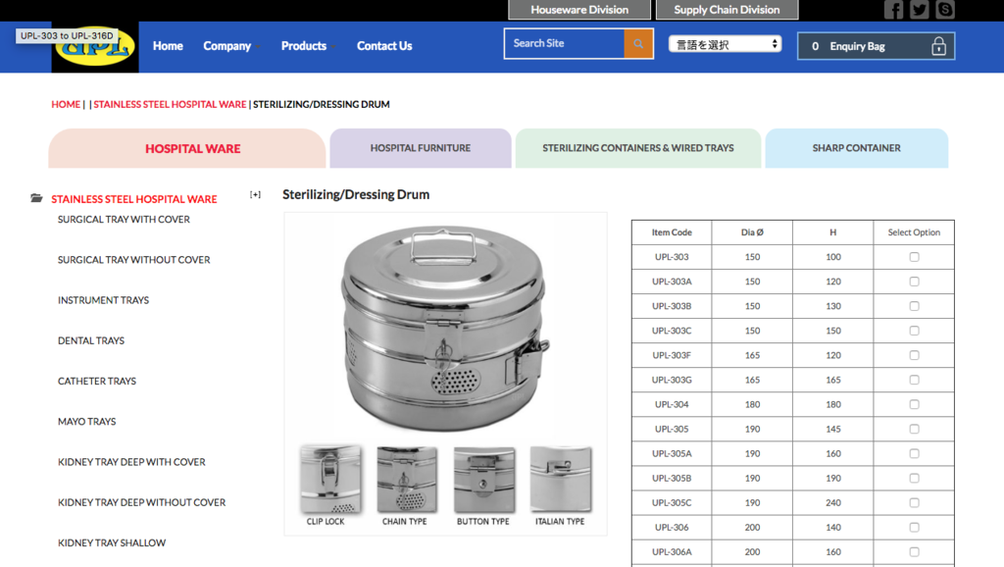1004x567 pixels.
Task: View the Button Type thumbnail
Action: tap(484, 480)
